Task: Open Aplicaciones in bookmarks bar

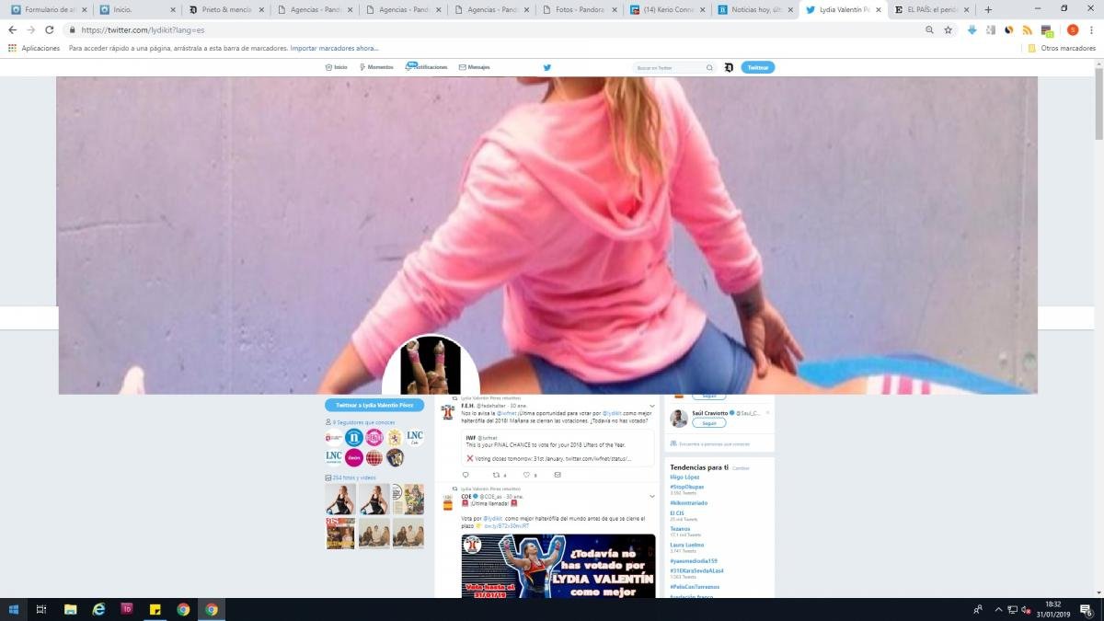Action: (34, 48)
